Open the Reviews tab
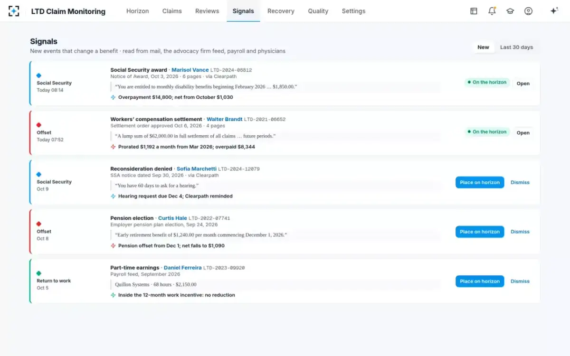Image resolution: width=570 pixels, height=356 pixels. click(x=207, y=11)
